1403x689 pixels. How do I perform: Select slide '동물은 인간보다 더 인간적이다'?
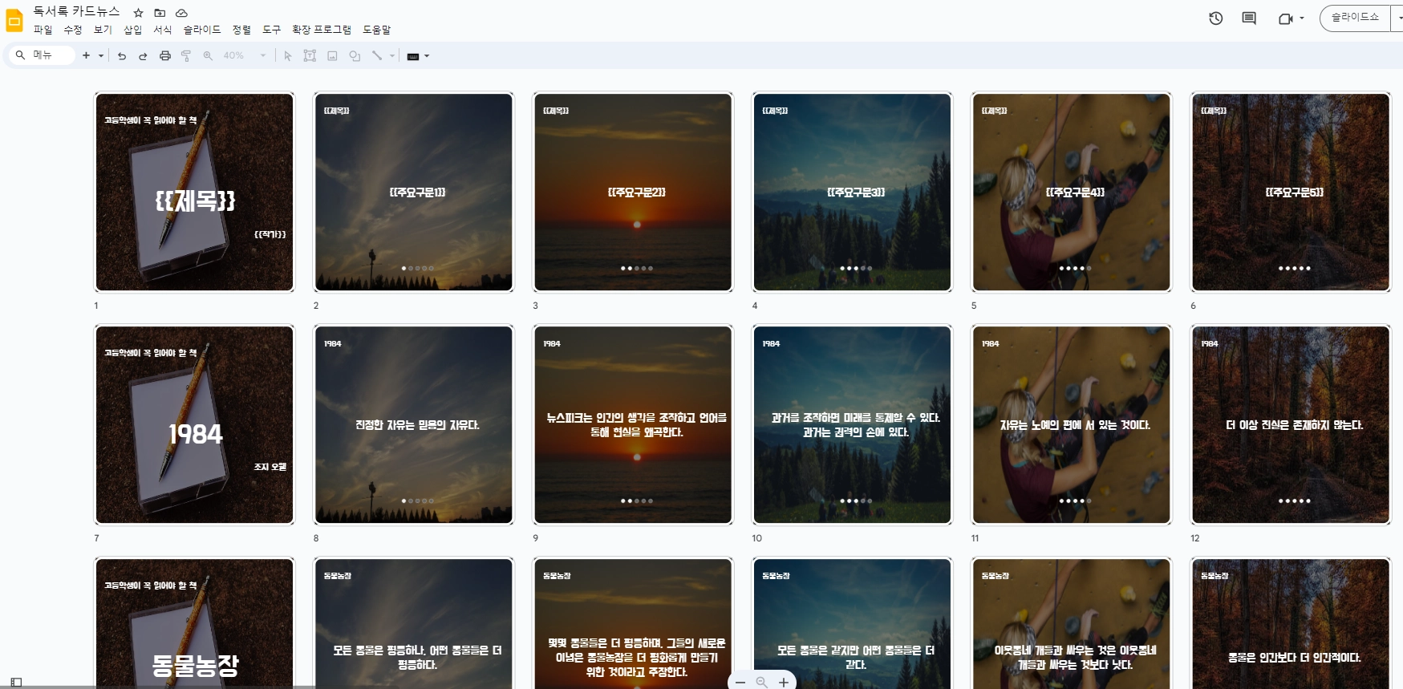point(1291,623)
